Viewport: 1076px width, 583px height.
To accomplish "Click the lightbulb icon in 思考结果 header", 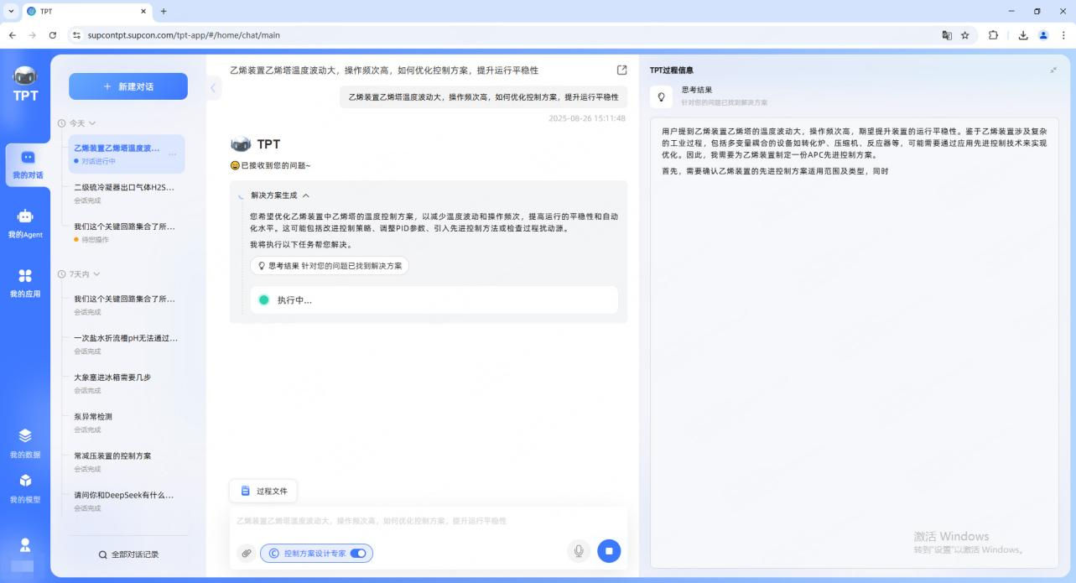I will 661,97.
